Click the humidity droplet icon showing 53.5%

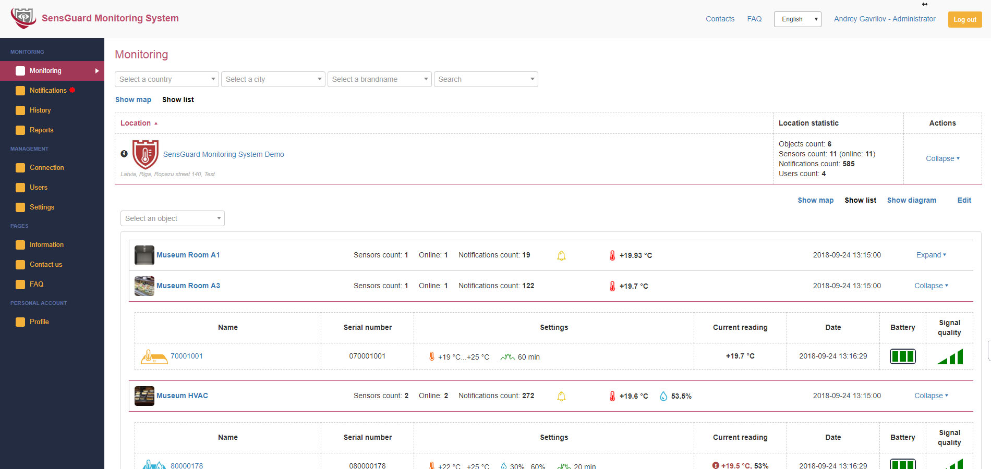[663, 396]
